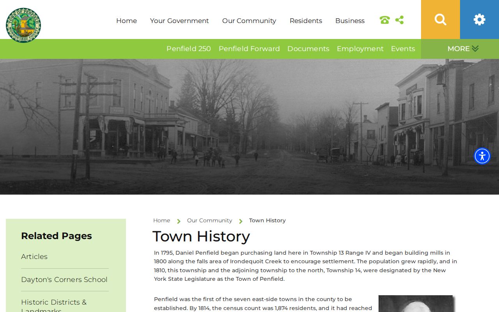Open the Your Government menu
Image resolution: width=499 pixels, height=312 pixels.
tap(179, 21)
